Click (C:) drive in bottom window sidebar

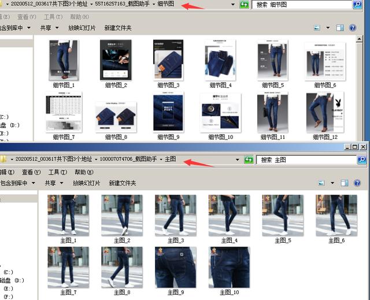tap(9, 272)
